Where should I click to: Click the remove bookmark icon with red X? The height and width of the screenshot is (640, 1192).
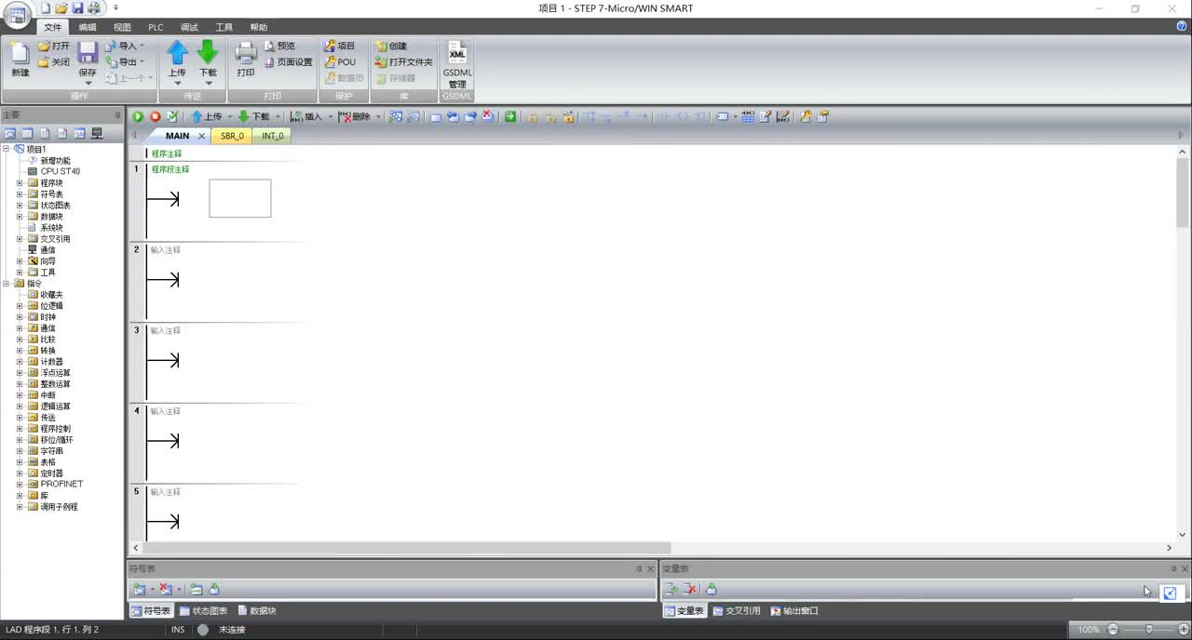[488, 116]
